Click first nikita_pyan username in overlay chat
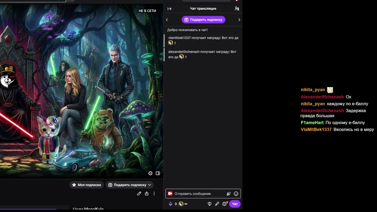377x212 pixels. click(313, 90)
